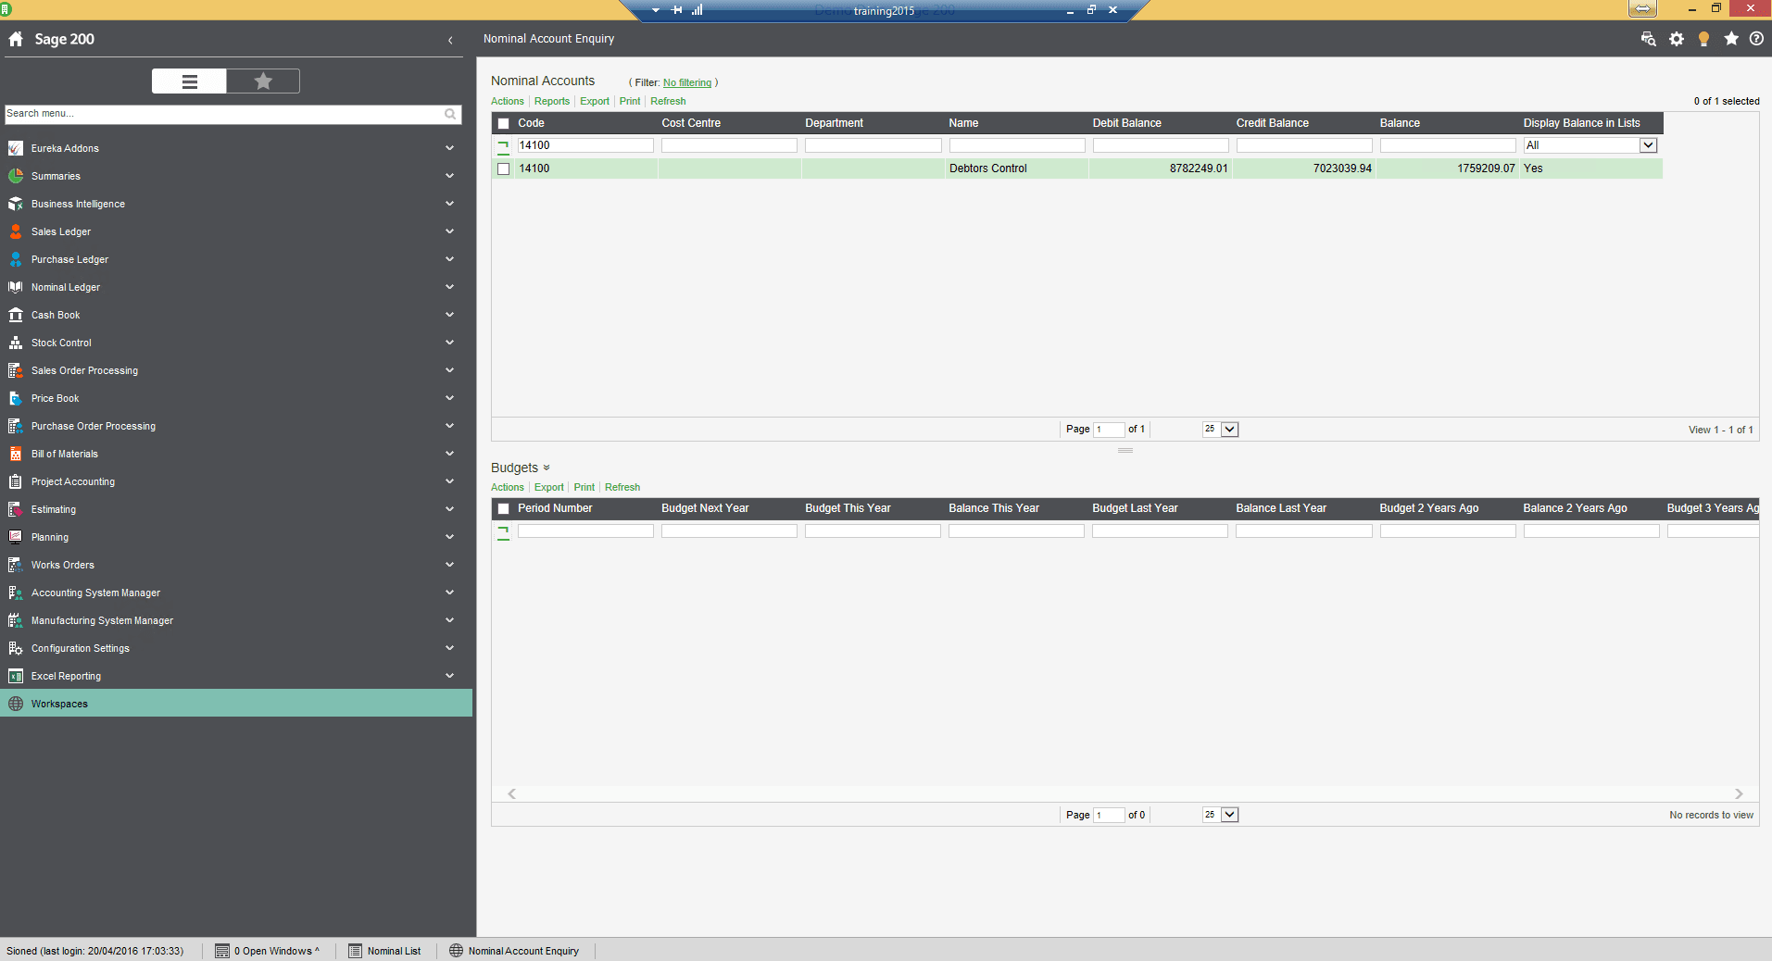Click the Excel Reporting icon
This screenshot has width=1772, height=961.
(16, 676)
